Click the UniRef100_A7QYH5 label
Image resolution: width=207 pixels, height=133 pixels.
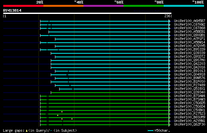click(x=190, y=46)
